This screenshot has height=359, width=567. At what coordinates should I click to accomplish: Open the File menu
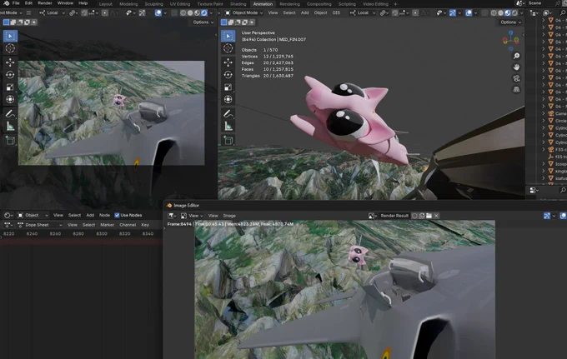point(16,3)
